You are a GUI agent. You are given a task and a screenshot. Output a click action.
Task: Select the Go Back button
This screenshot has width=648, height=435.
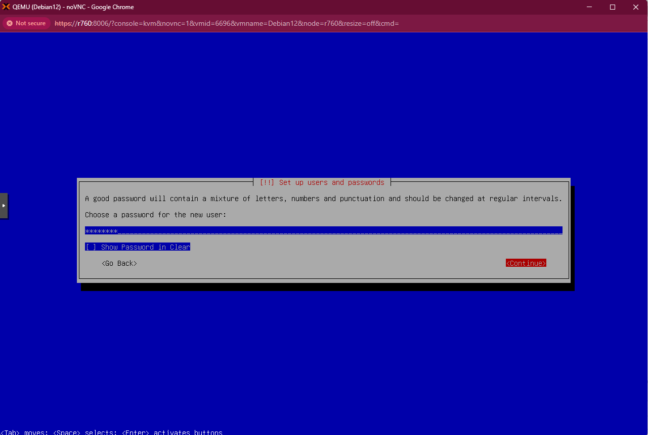[119, 263]
